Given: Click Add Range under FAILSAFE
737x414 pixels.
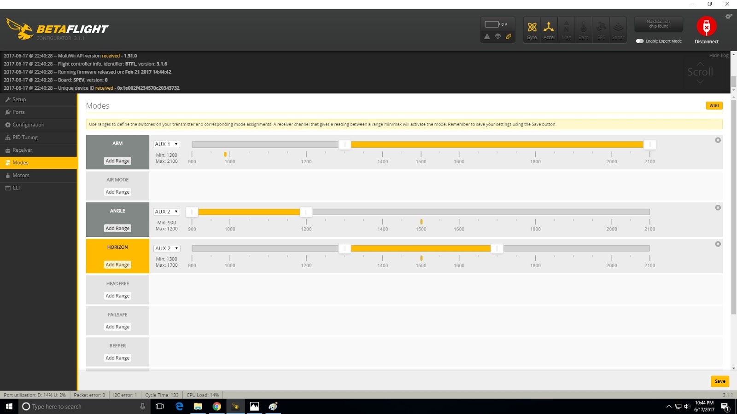Looking at the screenshot, I should coord(117,327).
